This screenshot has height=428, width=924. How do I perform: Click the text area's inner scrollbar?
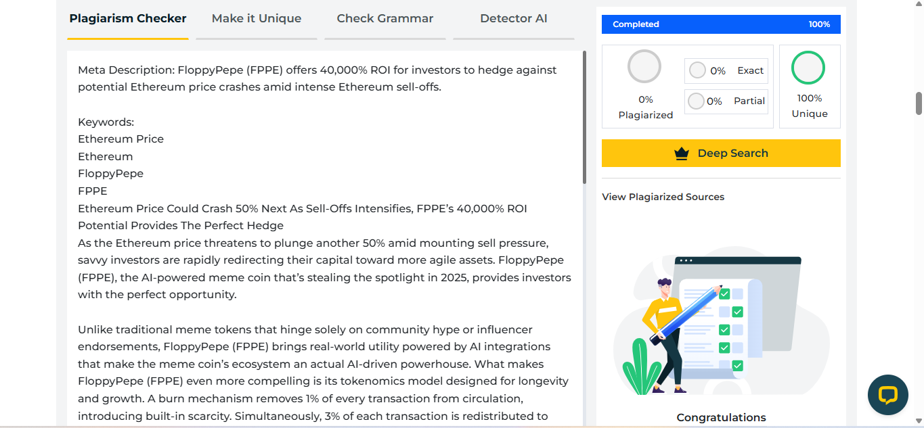(x=584, y=117)
